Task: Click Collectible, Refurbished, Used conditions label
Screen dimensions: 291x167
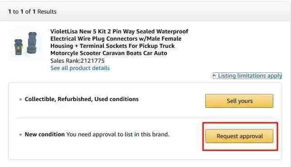Action: [x=82, y=99]
